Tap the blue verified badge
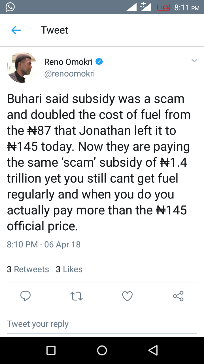The height and width of the screenshot is (364, 204). click(99, 61)
